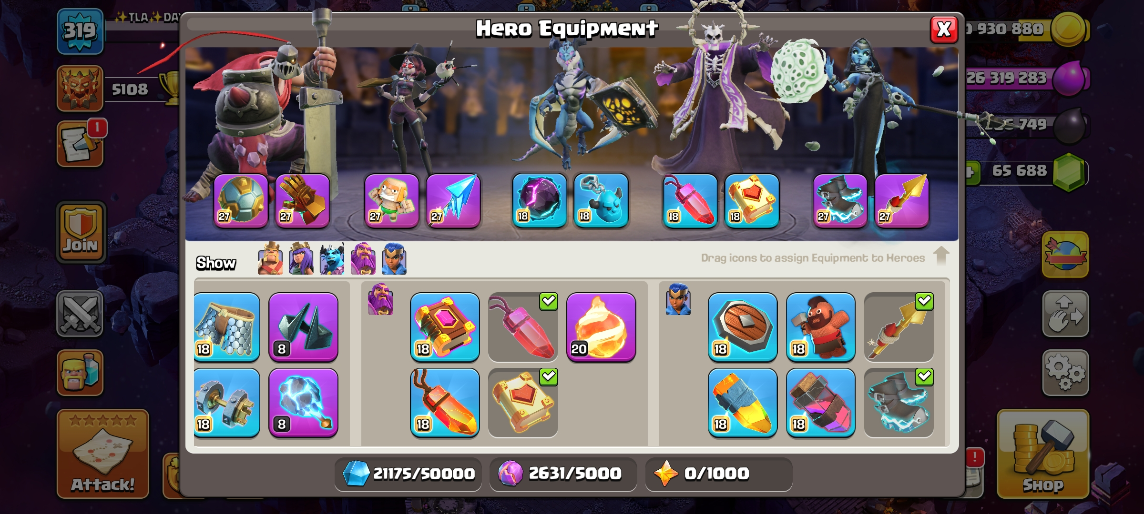The image size is (1144, 514).
Task: Filter equipment by Archer Queen
Action: 301,258
